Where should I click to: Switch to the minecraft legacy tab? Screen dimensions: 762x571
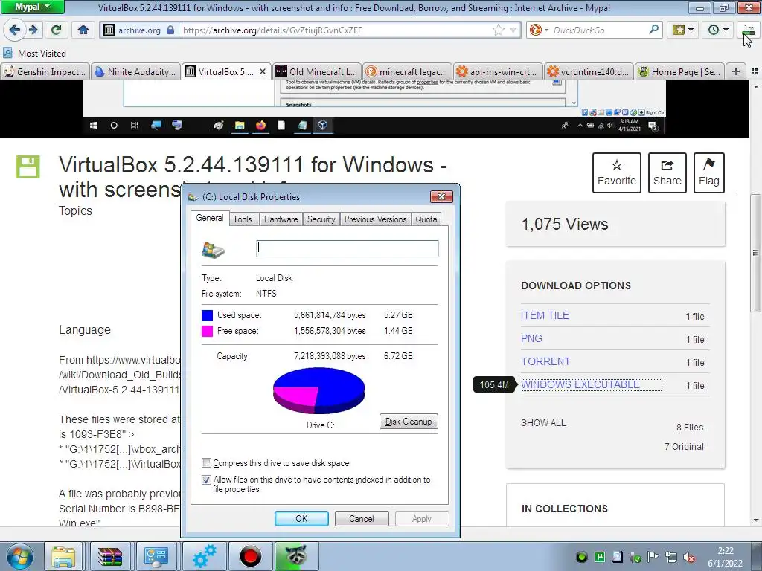click(x=407, y=72)
